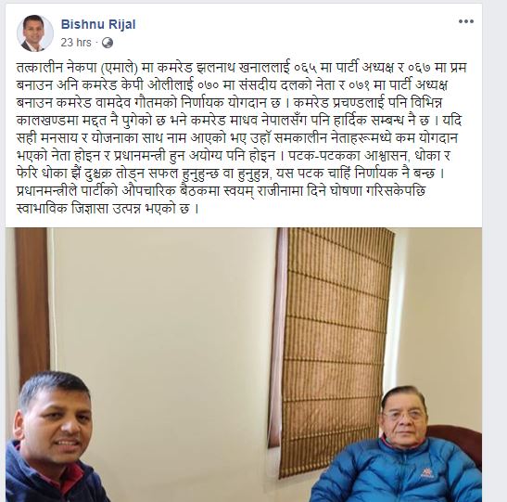Click the text '(एमाले)' in the post

coord(118,68)
